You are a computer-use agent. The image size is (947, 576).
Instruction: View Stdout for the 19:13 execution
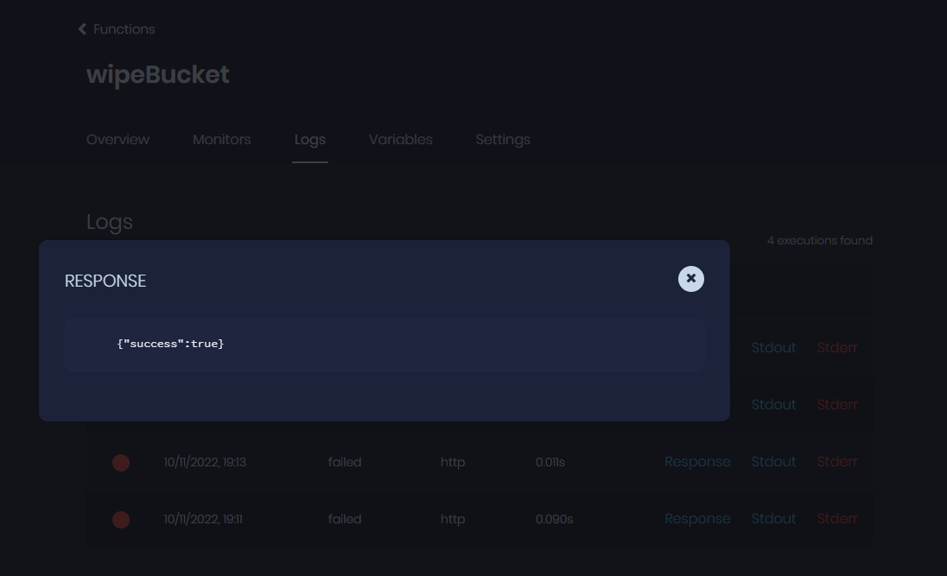[773, 462]
